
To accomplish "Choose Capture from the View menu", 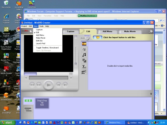I will 48,30.
